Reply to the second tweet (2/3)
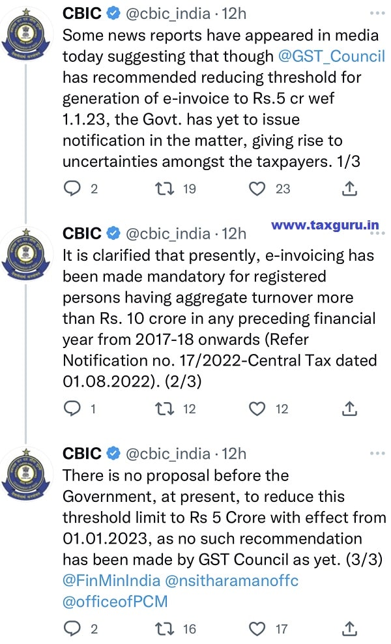Viewport: 391px width, 644px height. click(72, 409)
